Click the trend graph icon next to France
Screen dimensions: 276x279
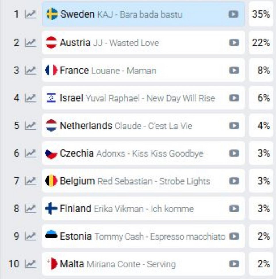30,71
